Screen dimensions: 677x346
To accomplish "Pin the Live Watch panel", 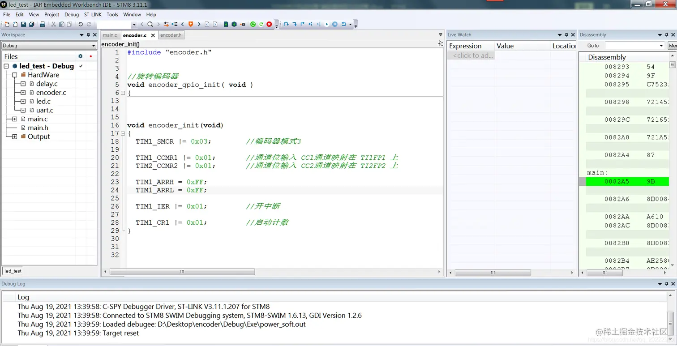I will [566, 35].
